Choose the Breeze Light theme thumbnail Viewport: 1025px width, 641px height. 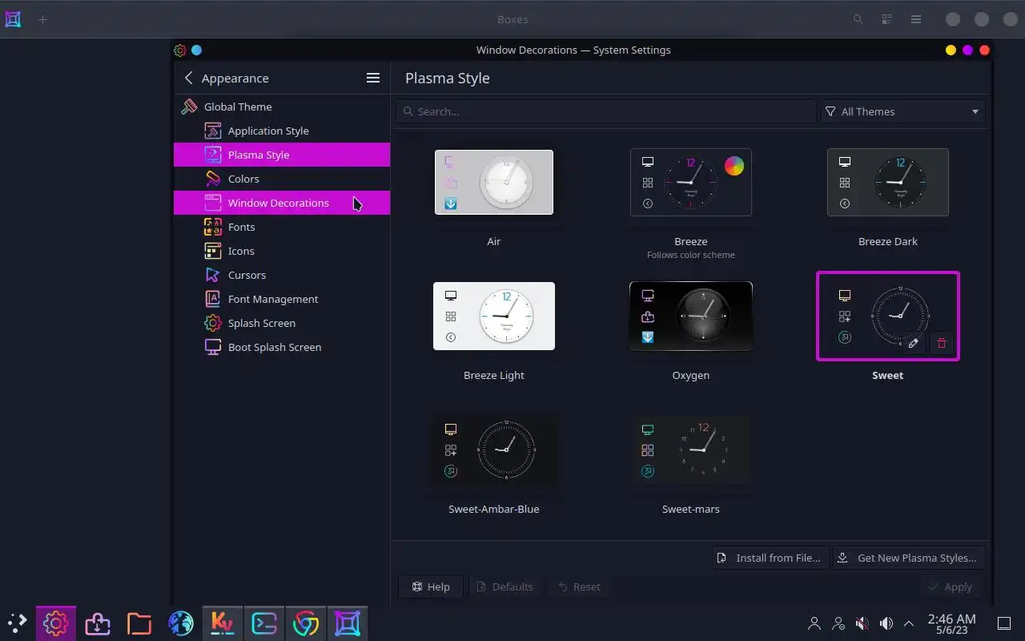coord(494,316)
